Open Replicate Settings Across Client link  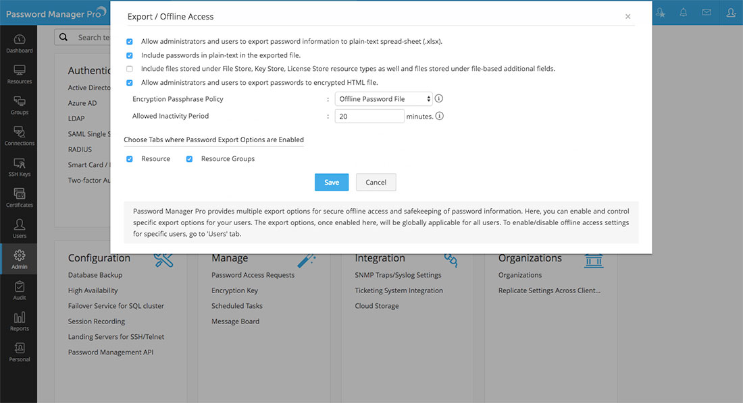549,290
